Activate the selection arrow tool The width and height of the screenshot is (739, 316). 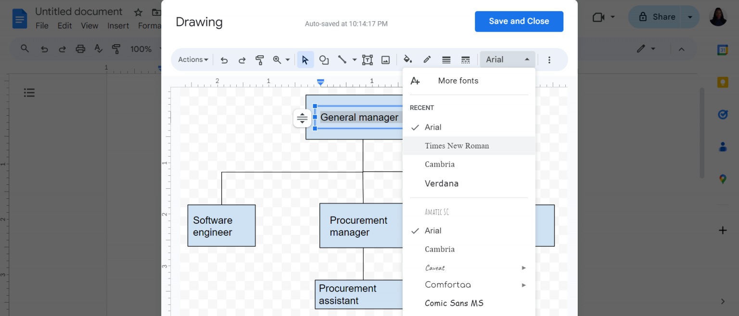point(306,60)
